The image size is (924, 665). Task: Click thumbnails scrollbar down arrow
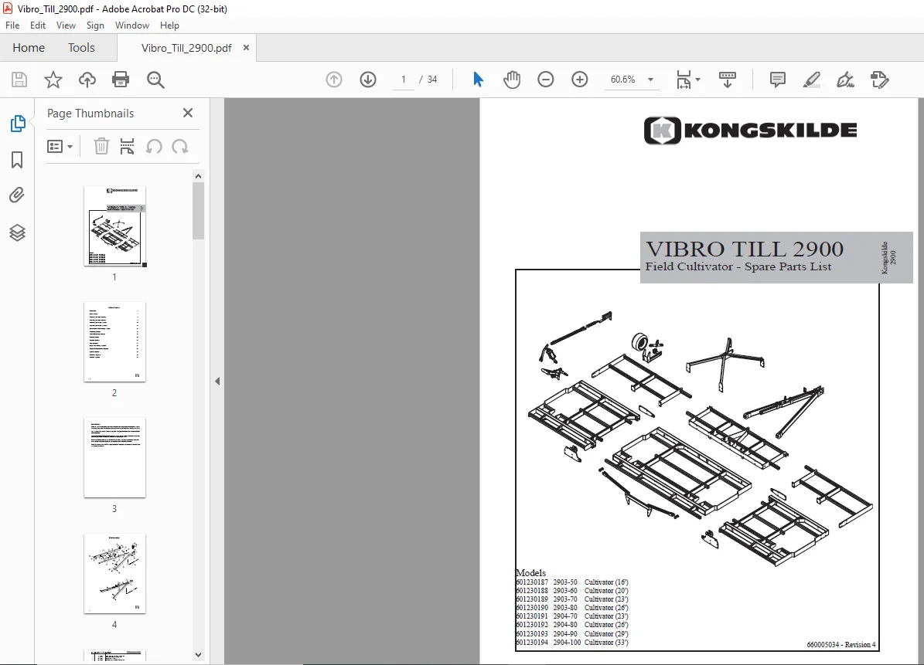[198, 654]
